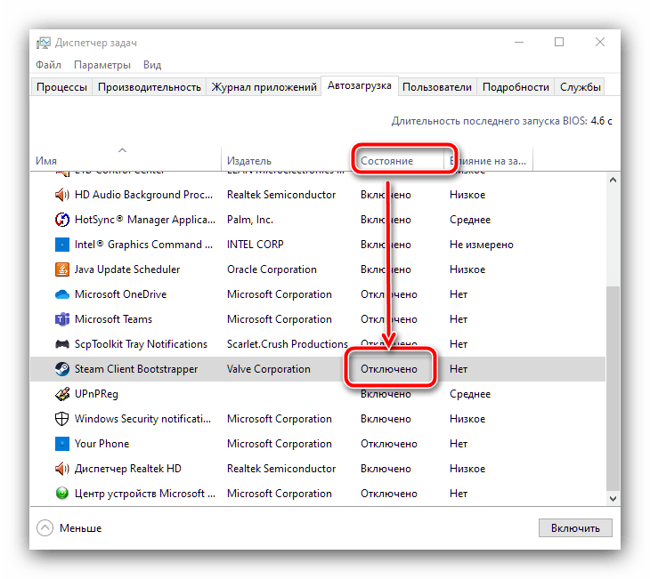
Task: Click the Scarlet.Crush Productions publisher cell
Action: click(x=288, y=344)
